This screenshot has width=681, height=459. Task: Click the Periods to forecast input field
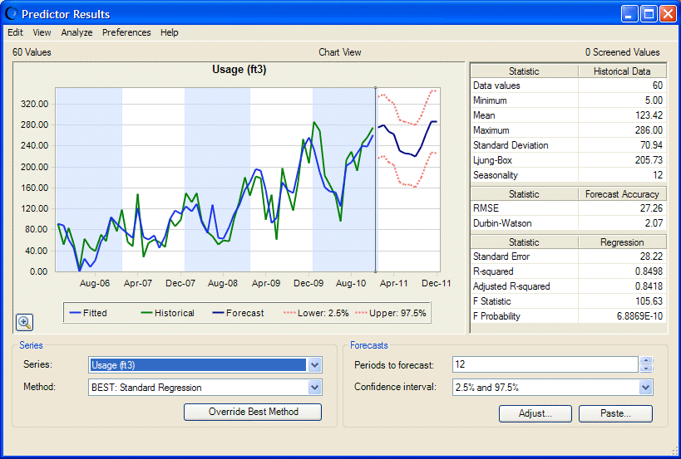(545, 364)
